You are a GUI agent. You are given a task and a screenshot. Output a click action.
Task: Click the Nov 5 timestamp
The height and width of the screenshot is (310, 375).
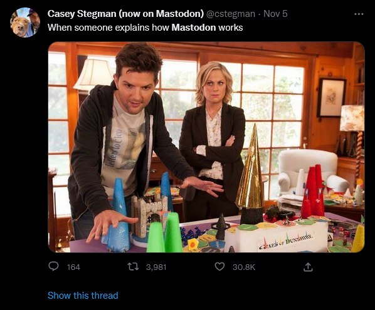point(275,14)
